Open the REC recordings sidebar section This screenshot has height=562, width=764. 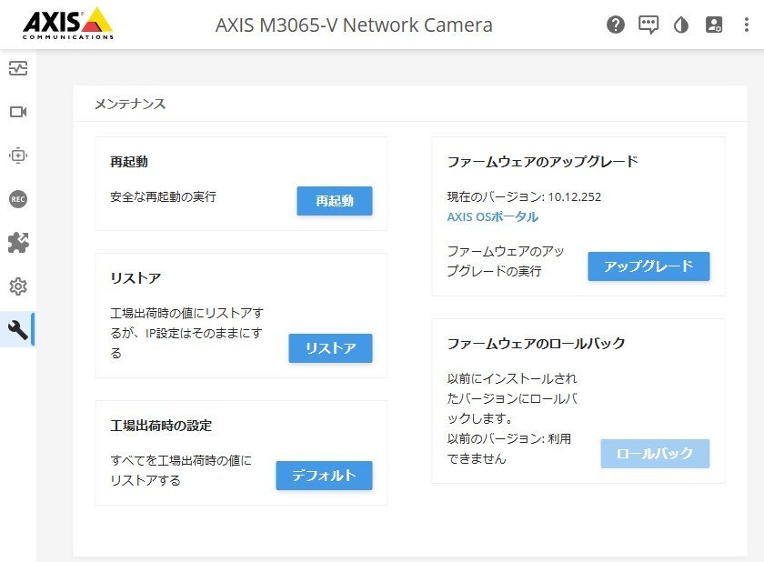[18, 199]
